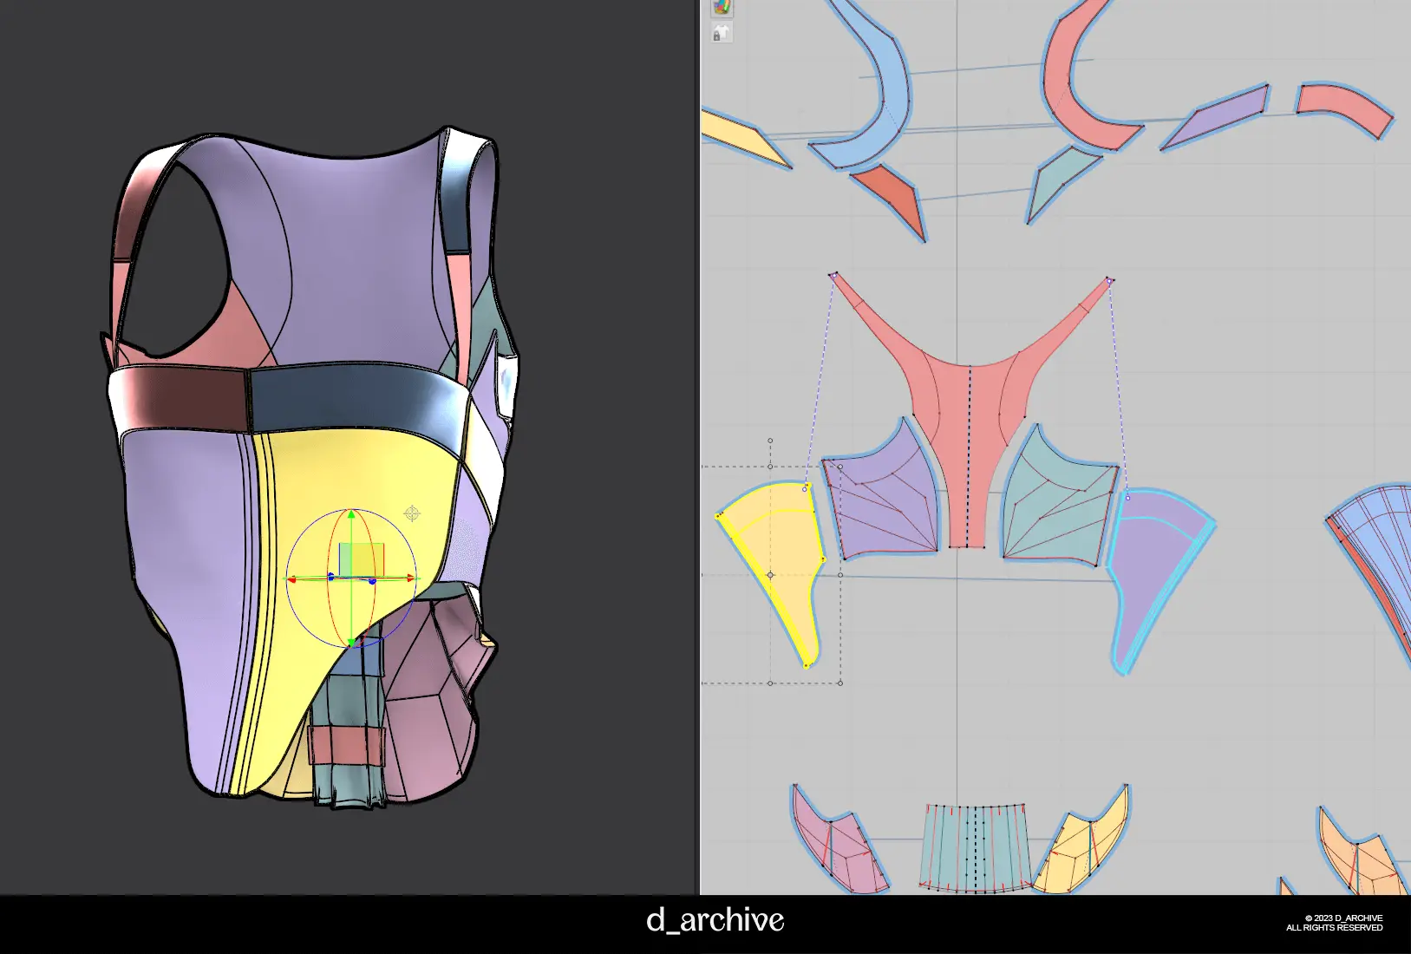The width and height of the screenshot is (1411, 954).
Task: Click the red horizontal arrow of the transform gizmo
Action: [x=410, y=578]
